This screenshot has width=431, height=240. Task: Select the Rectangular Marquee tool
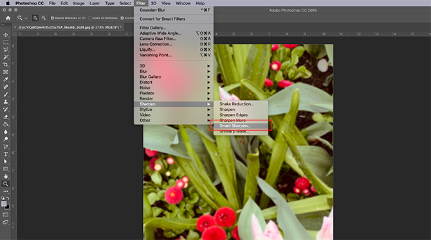6,42
